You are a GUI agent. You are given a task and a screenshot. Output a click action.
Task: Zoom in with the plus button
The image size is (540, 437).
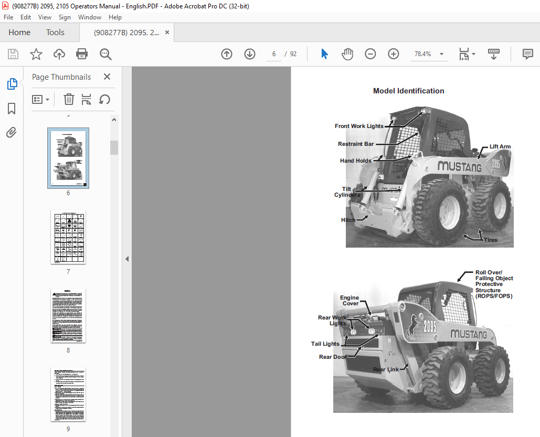[x=393, y=54]
